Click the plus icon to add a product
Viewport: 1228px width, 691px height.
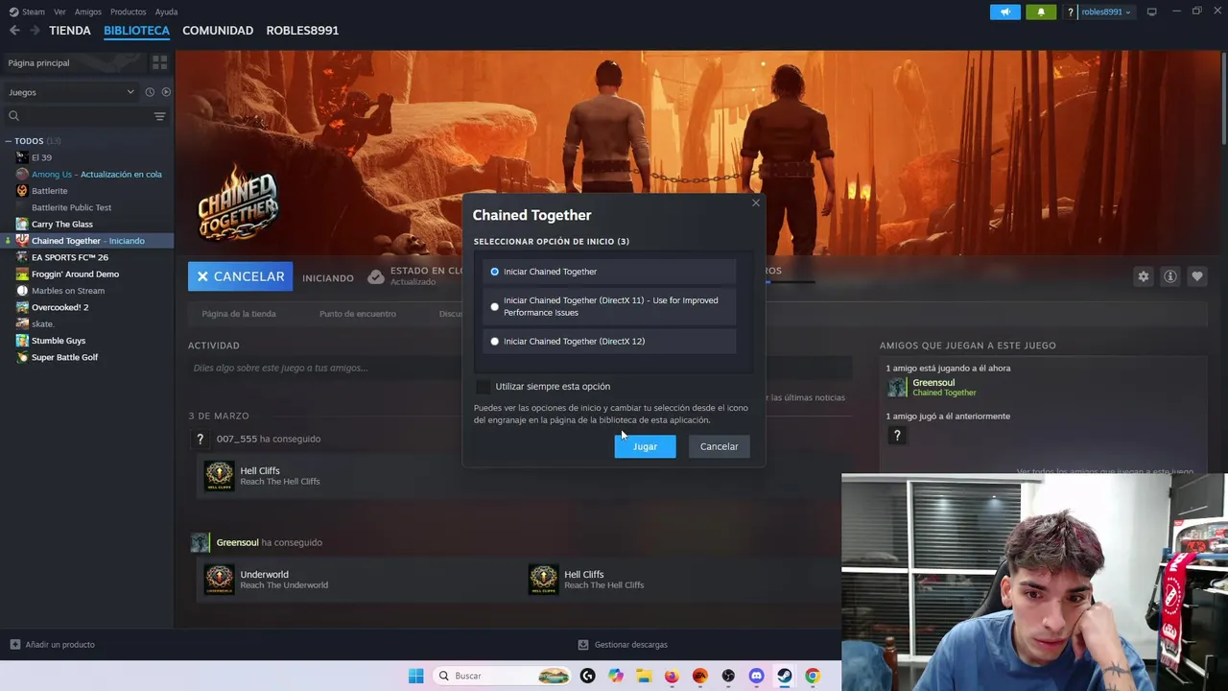[14, 645]
